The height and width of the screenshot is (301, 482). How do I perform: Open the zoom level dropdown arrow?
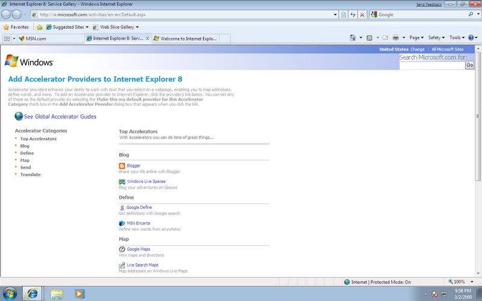[472, 282]
